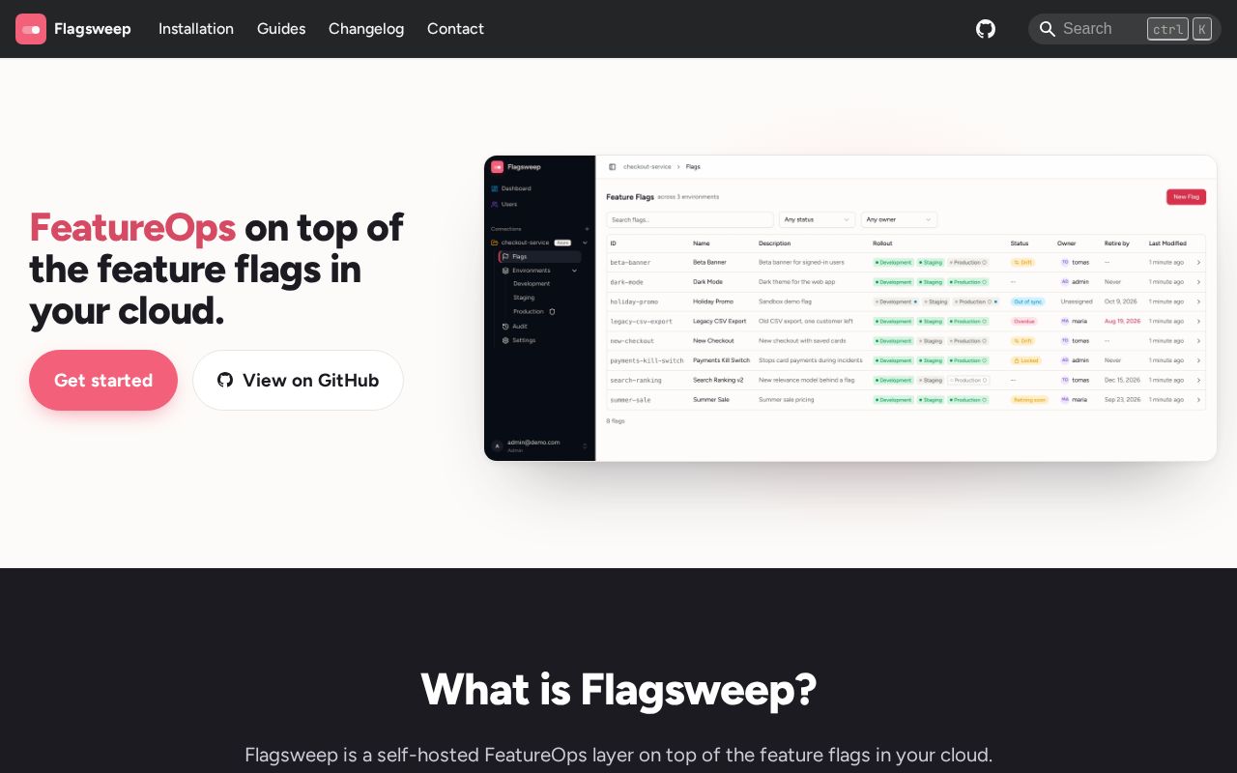Open the GitHub icon link in the navbar

[986, 29]
